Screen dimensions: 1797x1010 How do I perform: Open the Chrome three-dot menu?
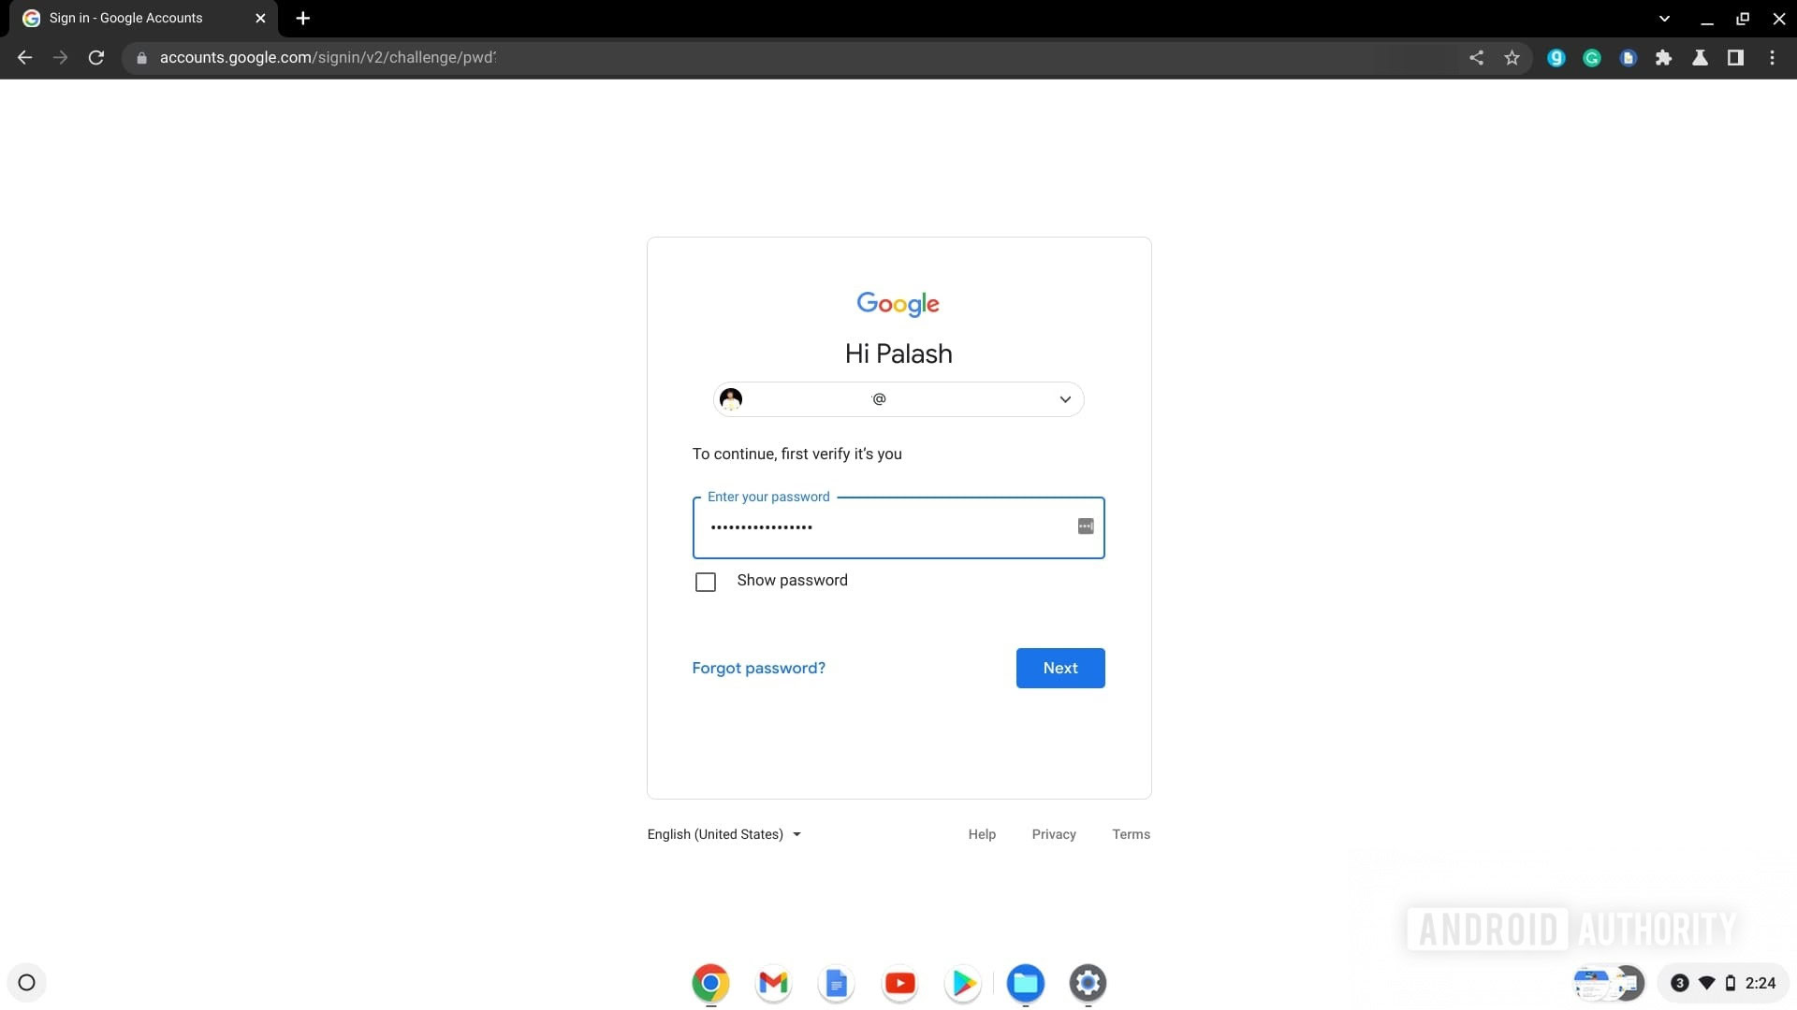1772,58
